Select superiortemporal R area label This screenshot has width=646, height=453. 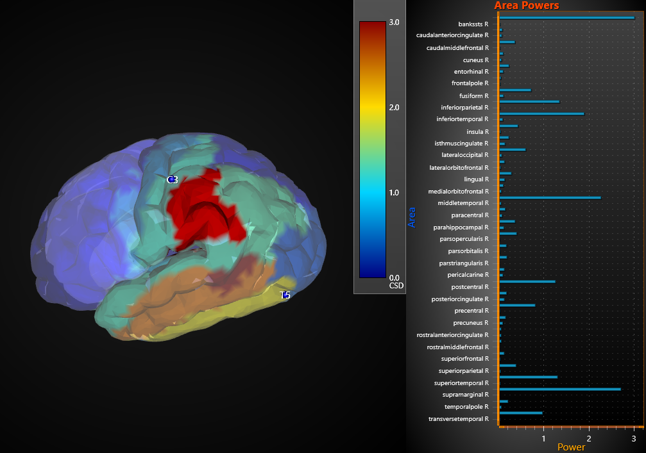coord(461,383)
